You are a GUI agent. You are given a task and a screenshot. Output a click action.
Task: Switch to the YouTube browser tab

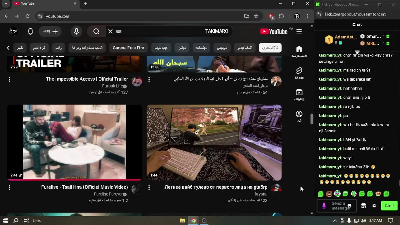tap(45, 3)
